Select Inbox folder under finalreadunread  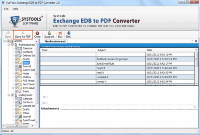click(26, 63)
